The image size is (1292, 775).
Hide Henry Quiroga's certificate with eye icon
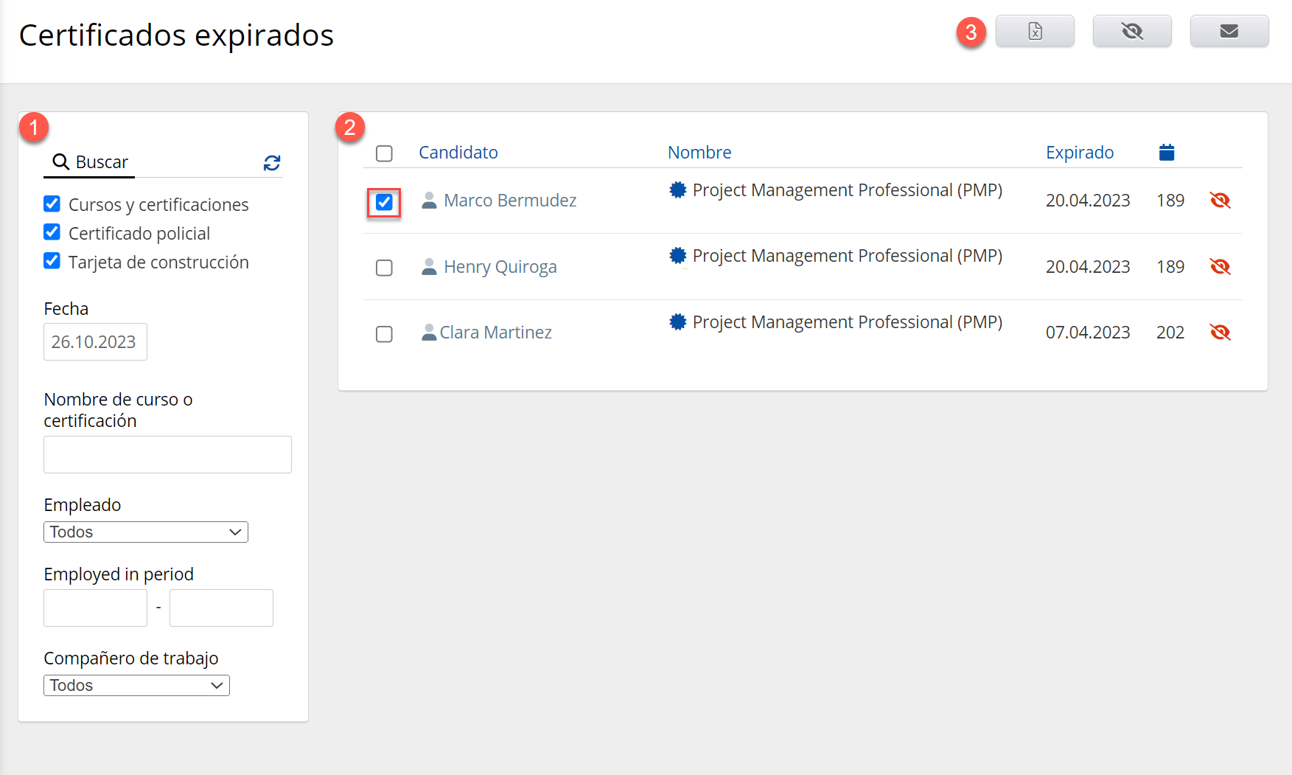[1220, 267]
